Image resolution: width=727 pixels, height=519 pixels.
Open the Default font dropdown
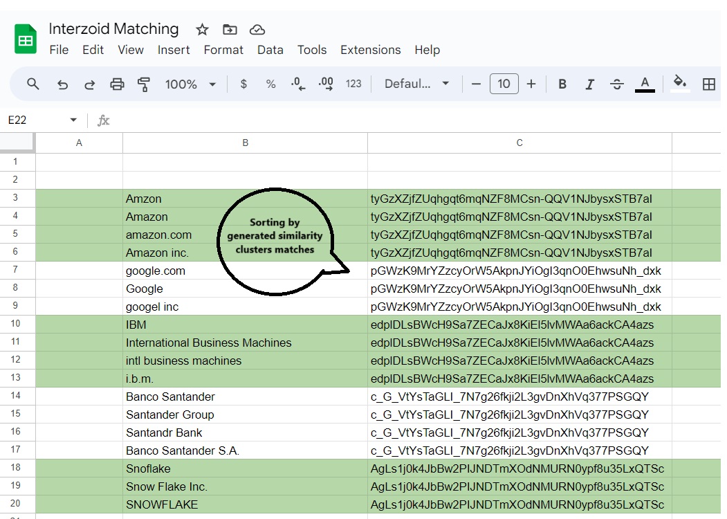tap(417, 84)
